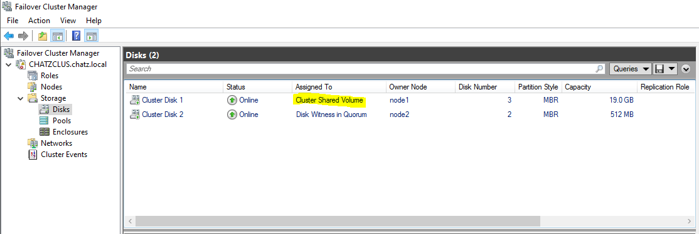
Task: Toggle the Show/Hide Action Pane icon
Action: tap(91, 36)
